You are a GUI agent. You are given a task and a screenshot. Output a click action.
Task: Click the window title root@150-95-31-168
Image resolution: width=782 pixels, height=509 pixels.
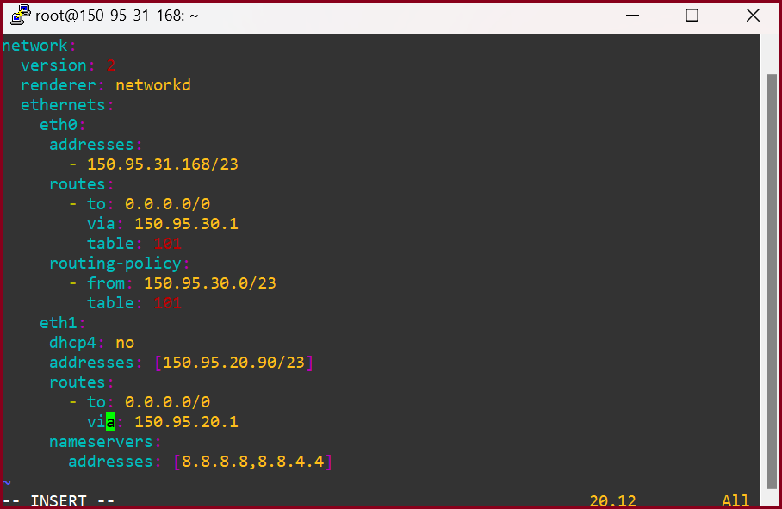pos(117,16)
